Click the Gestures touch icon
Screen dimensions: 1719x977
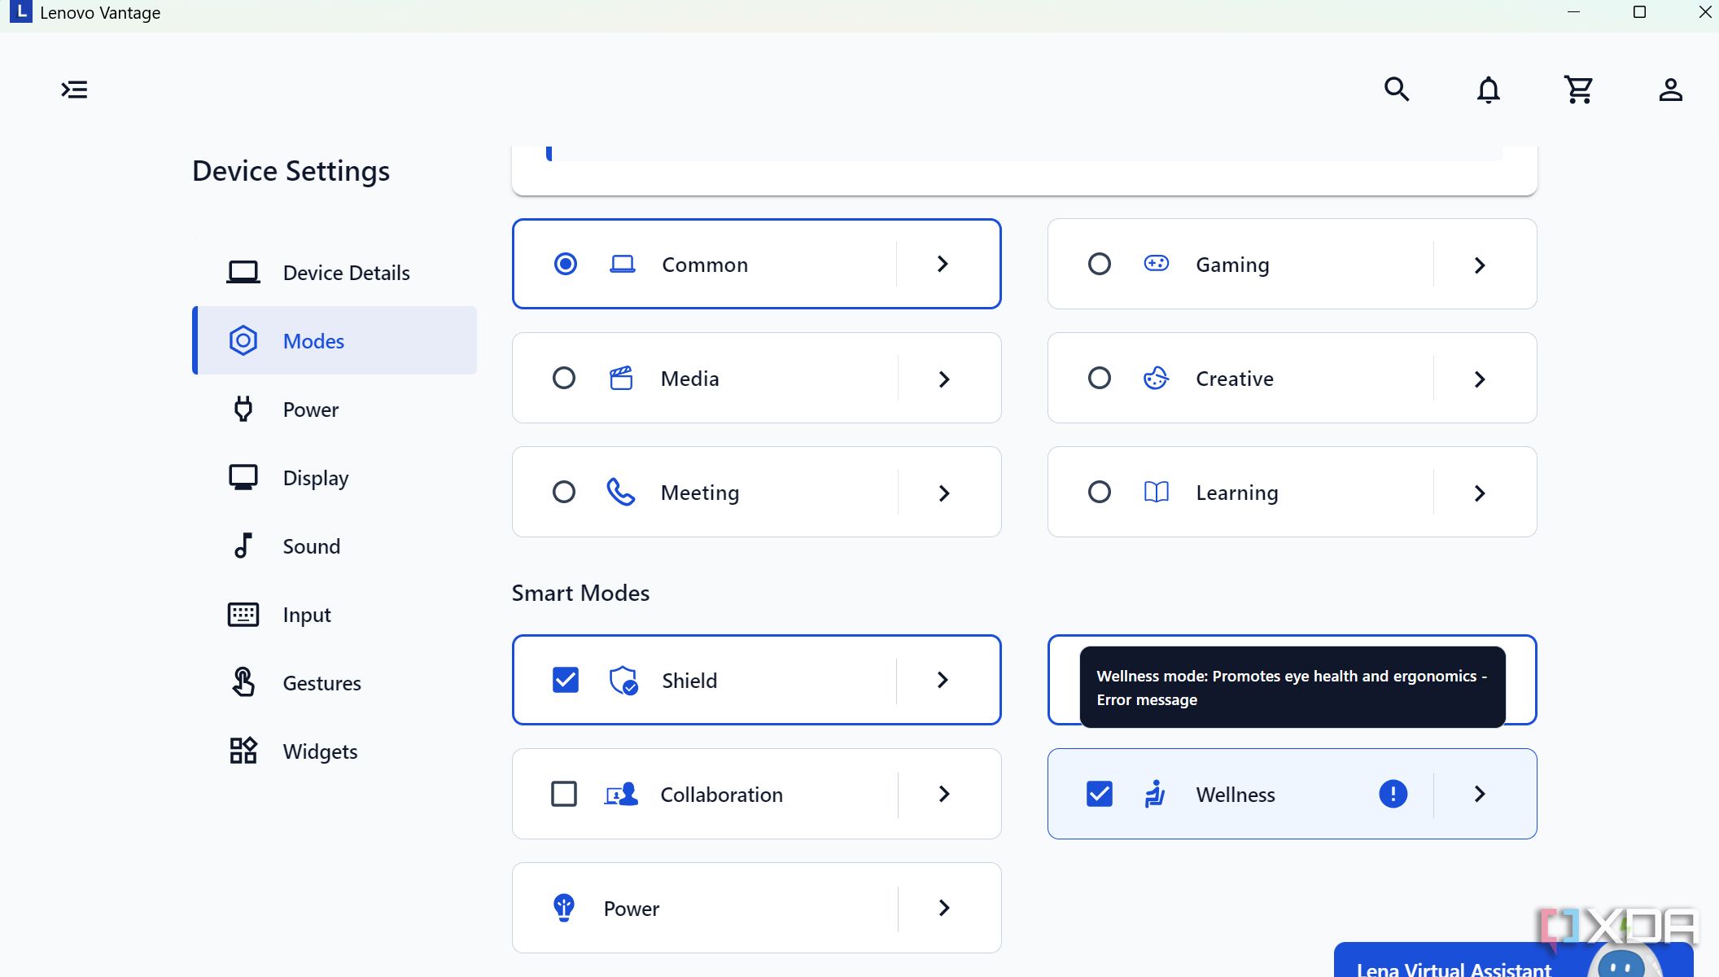(243, 682)
